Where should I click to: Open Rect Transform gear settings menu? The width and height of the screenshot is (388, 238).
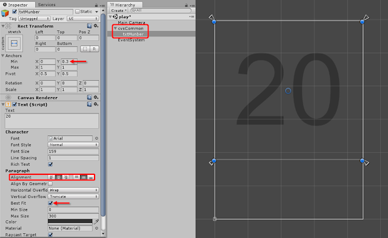point(96,25)
